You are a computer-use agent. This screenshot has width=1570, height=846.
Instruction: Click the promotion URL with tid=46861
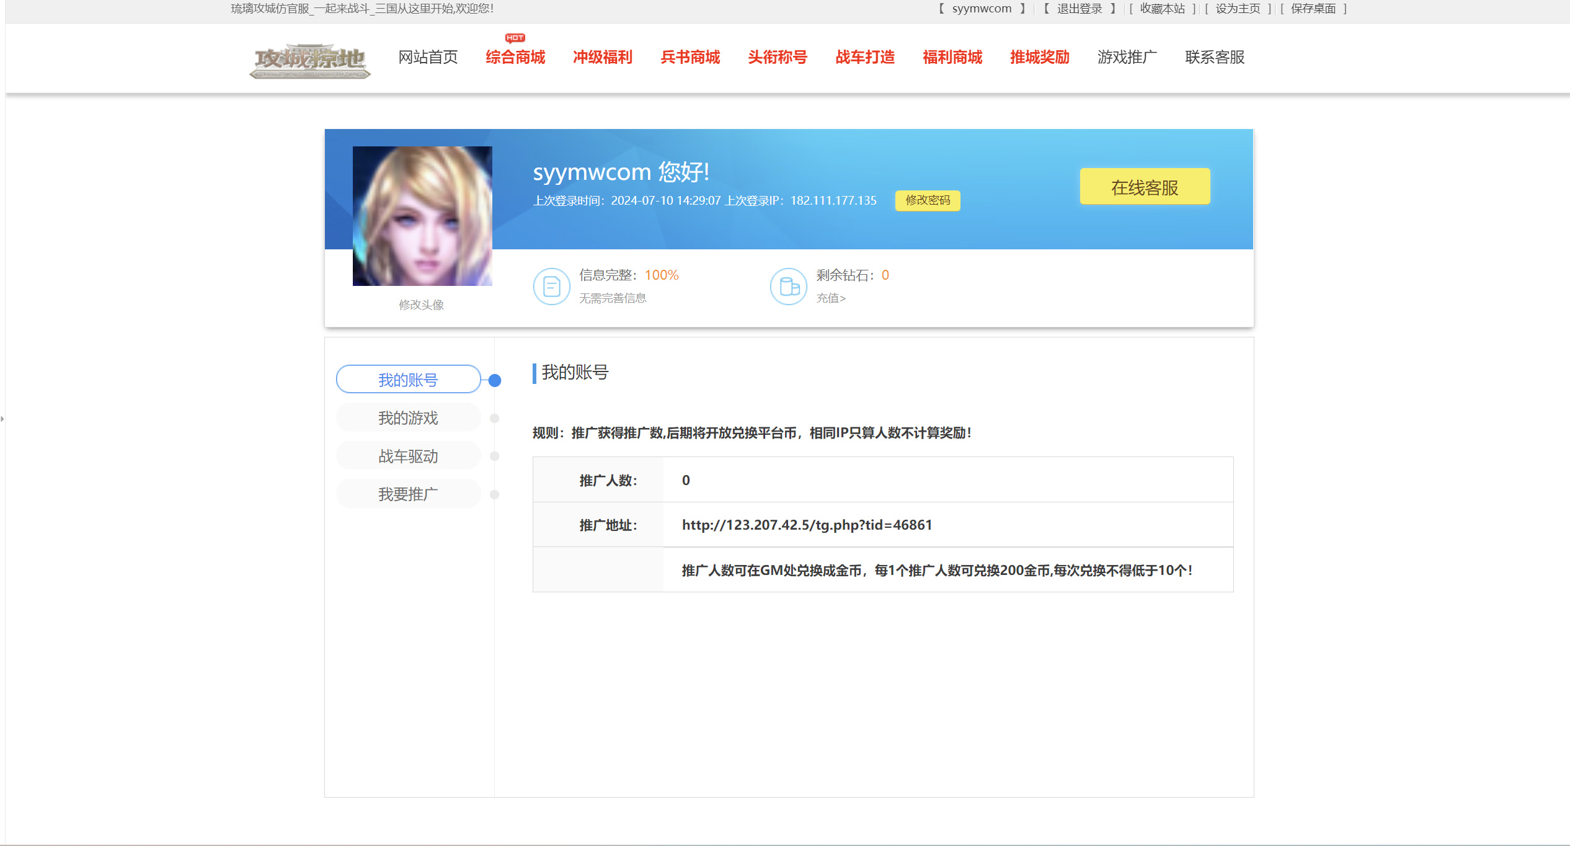pos(807,525)
